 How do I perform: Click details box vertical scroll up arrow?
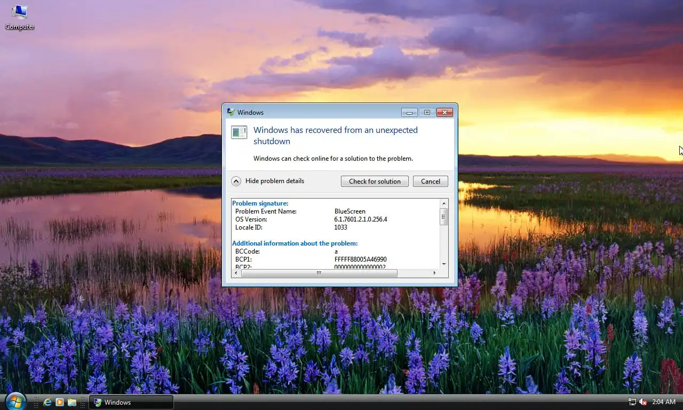click(x=444, y=203)
